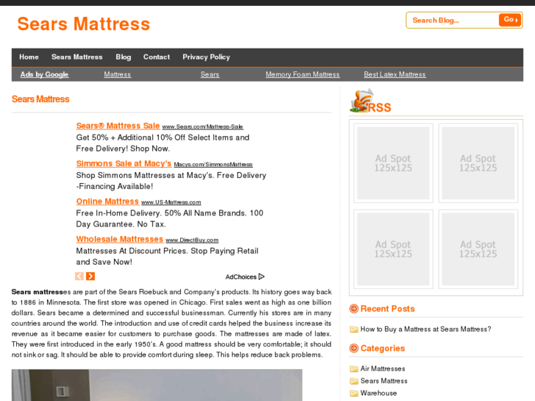Click the Categories bullet icon
This screenshot has width=535, height=401.
[x=354, y=348]
